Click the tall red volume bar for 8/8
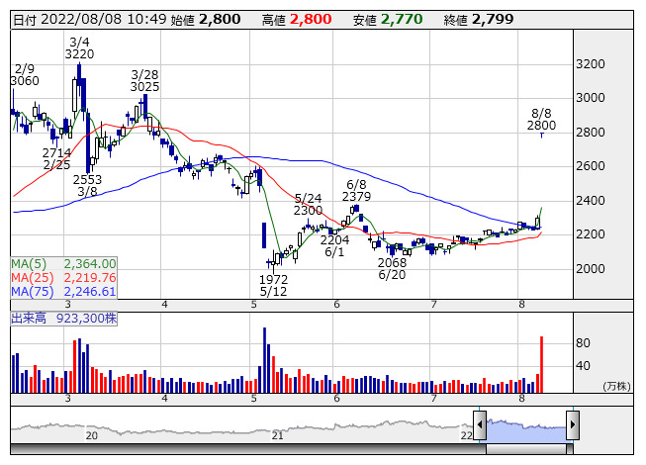 click(541, 364)
